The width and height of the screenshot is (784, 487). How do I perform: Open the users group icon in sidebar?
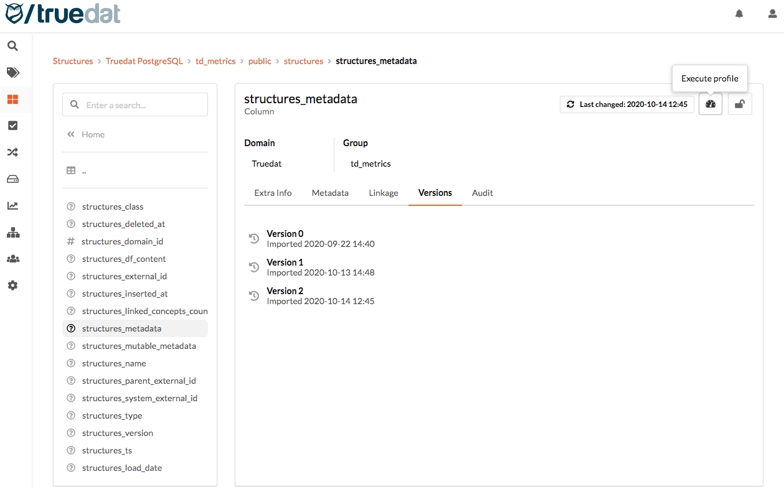12,259
